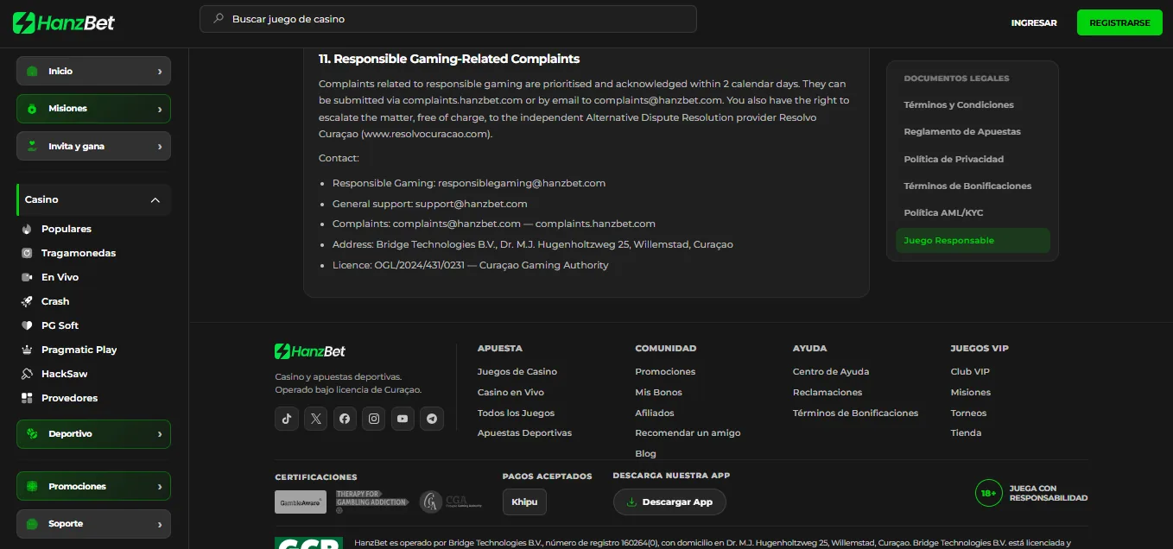
Task: Open Reglamento de Apuestas document
Action: coord(962,132)
